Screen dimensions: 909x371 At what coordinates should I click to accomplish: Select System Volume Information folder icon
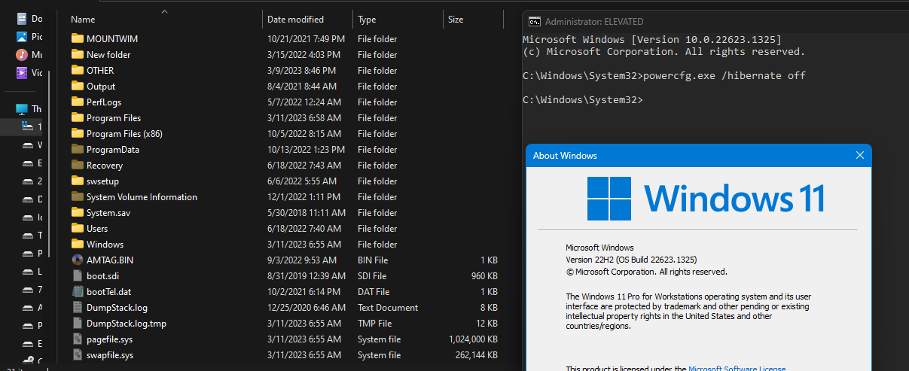(77, 196)
